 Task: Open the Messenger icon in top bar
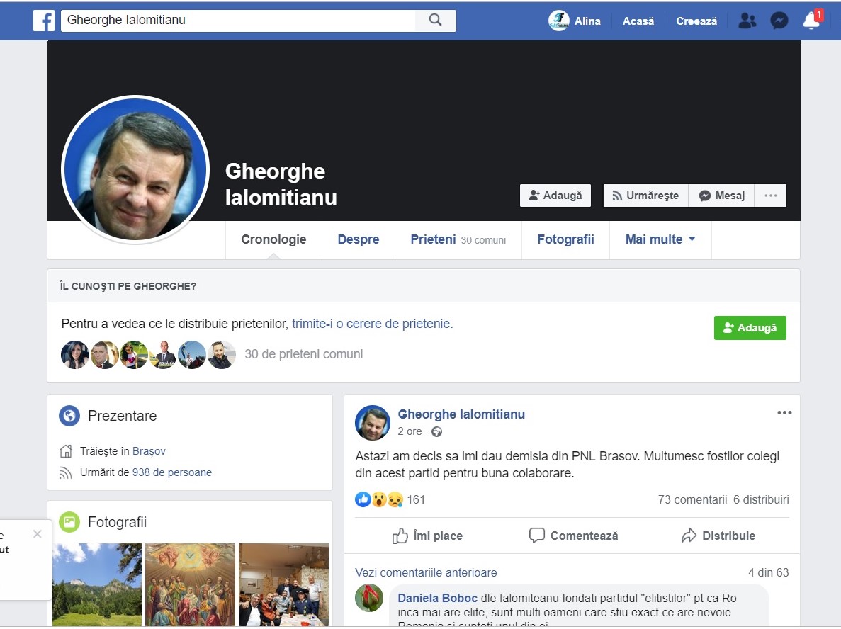(x=779, y=21)
